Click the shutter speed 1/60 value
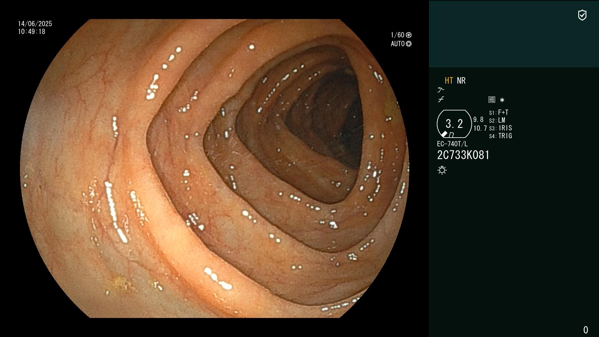 point(397,35)
